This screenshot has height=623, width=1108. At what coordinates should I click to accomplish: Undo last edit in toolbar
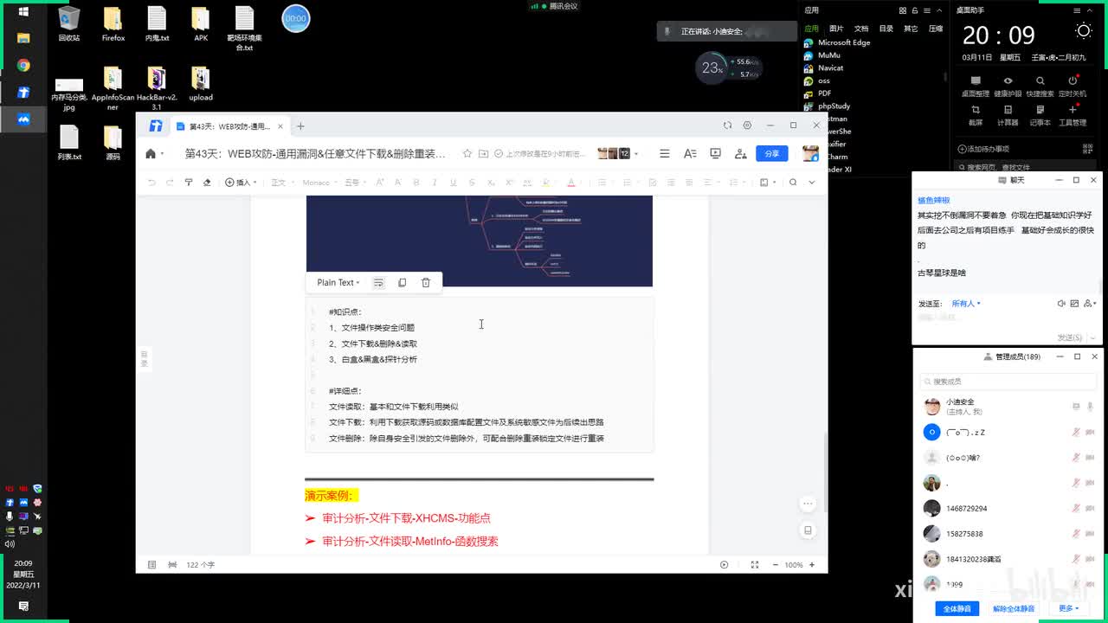pyautogui.click(x=152, y=183)
